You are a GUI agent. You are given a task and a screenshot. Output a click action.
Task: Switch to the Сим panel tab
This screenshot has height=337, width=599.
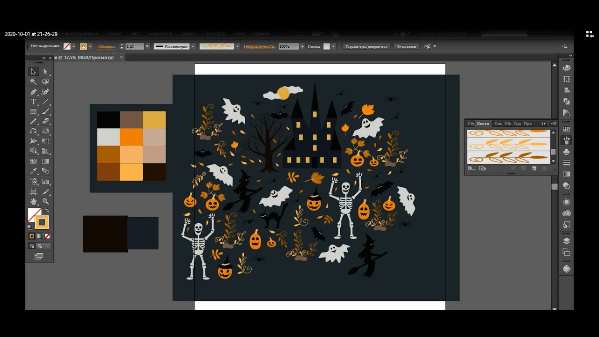pyautogui.click(x=498, y=124)
